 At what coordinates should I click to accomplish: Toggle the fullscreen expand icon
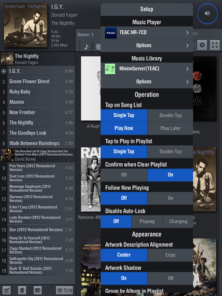215,45
